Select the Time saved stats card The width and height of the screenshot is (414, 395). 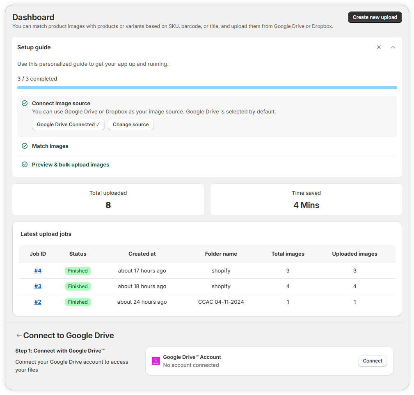pyautogui.click(x=306, y=199)
